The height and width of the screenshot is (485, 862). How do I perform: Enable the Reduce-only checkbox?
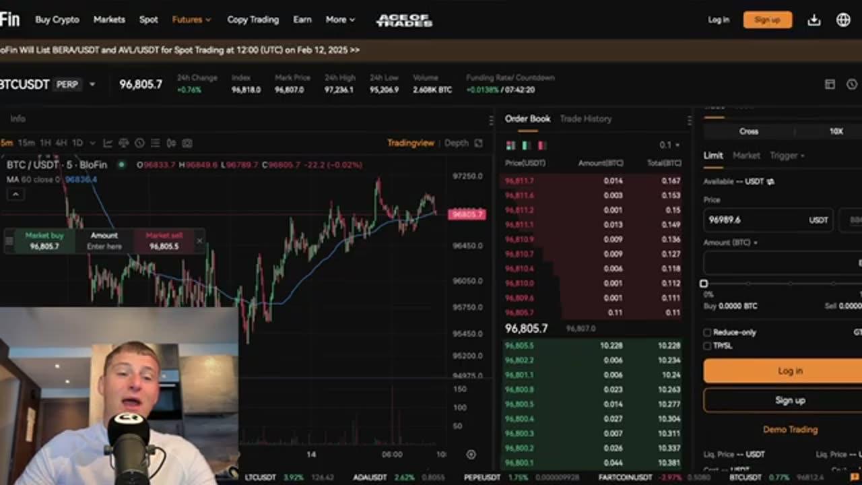click(x=707, y=332)
